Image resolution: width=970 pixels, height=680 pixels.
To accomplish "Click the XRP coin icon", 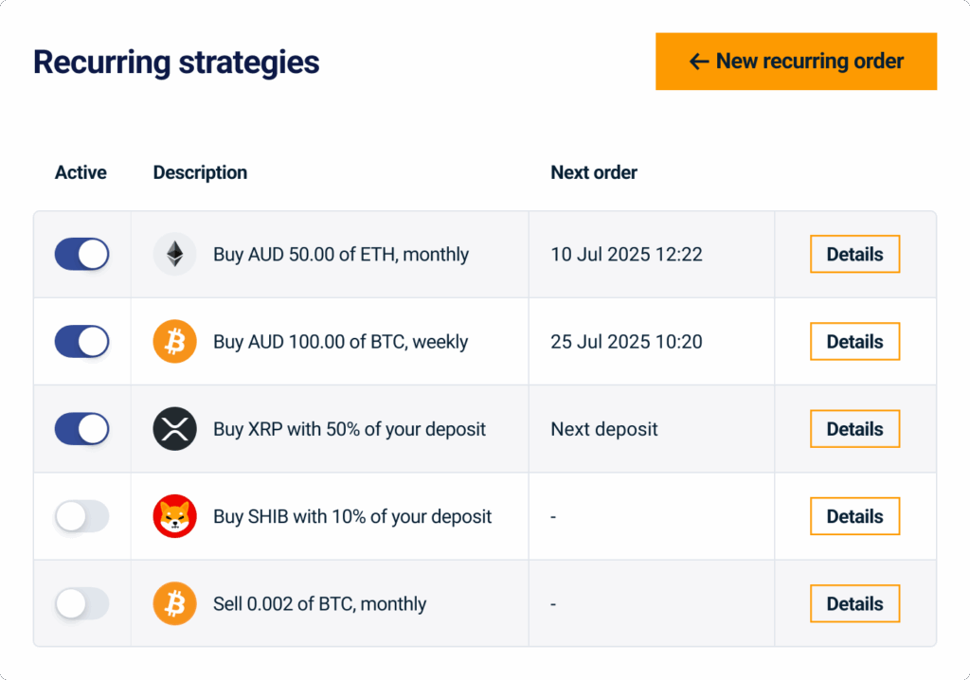I will coord(174,429).
